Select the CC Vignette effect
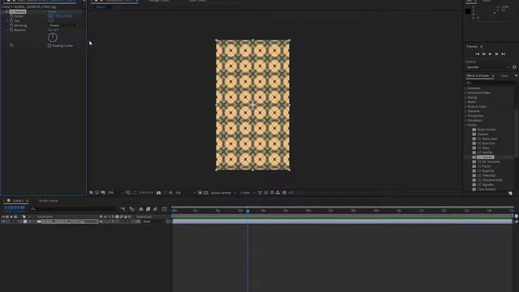The width and height of the screenshot is (519, 292). click(485, 185)
